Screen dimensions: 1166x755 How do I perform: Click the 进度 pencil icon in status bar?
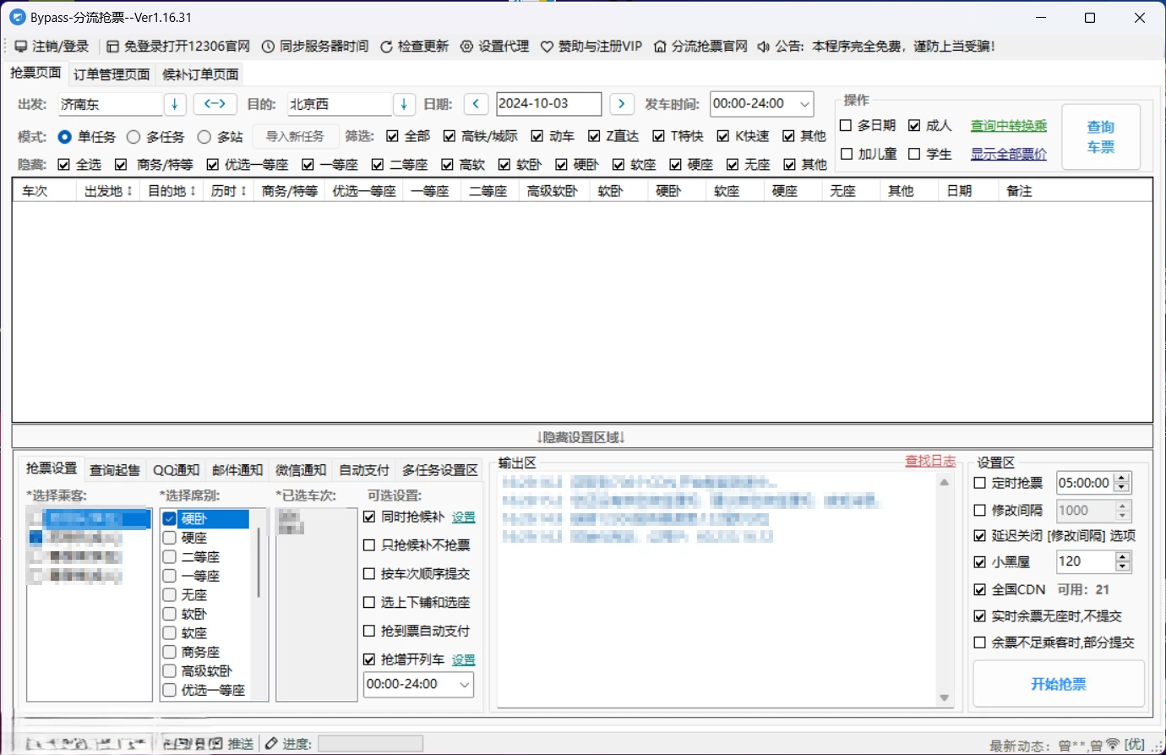click(271, 744)
